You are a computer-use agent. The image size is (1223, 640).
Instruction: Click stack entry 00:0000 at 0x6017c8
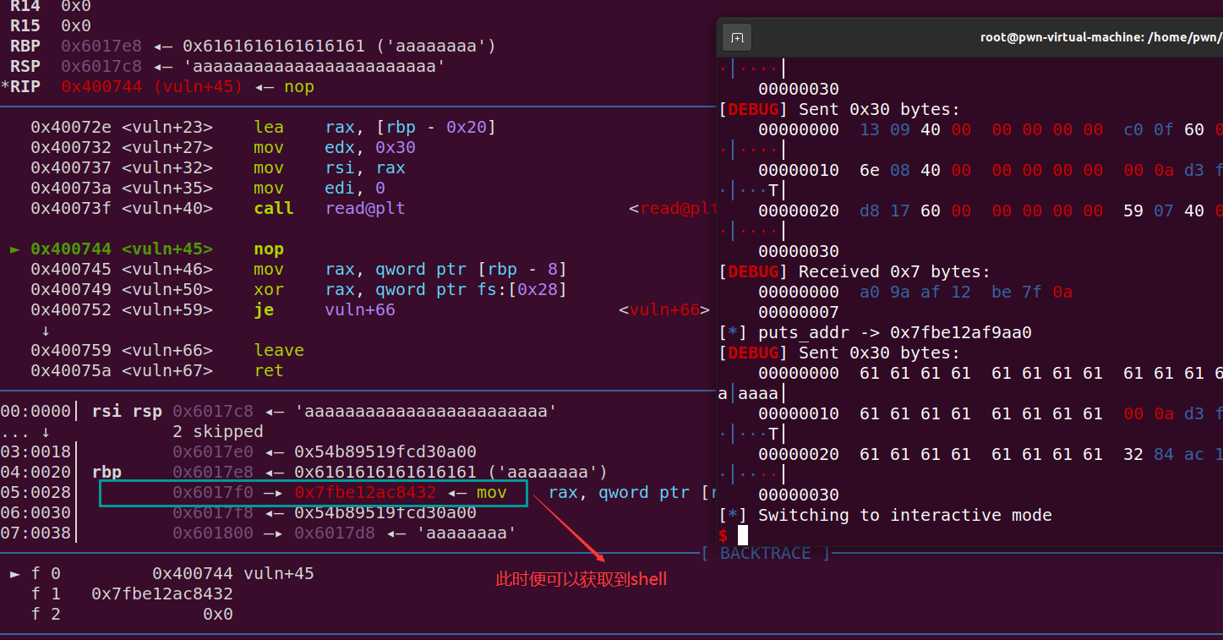[279, 411]
